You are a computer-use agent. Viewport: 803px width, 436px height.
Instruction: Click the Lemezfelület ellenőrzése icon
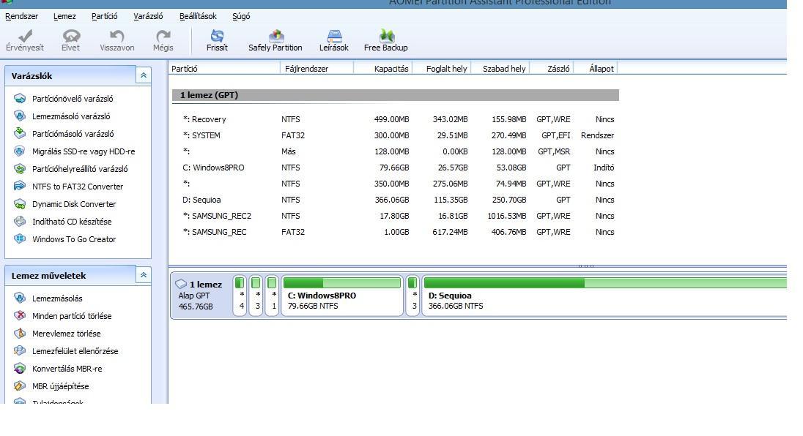(20, 350)
